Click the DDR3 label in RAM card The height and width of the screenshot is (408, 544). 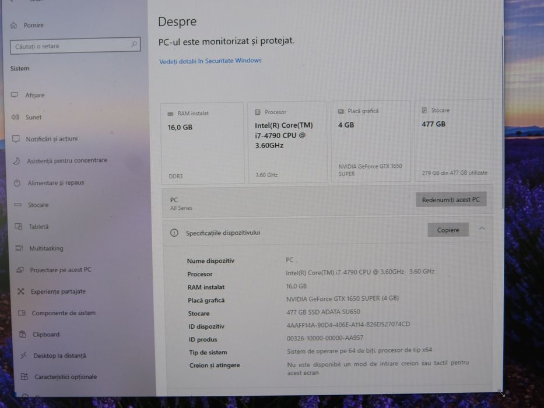176,176
